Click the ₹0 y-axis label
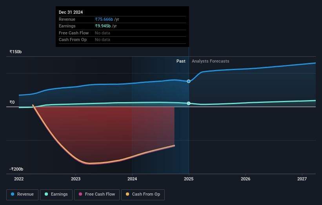The width and height of the screenshot is (322, 205). point(12,102)
